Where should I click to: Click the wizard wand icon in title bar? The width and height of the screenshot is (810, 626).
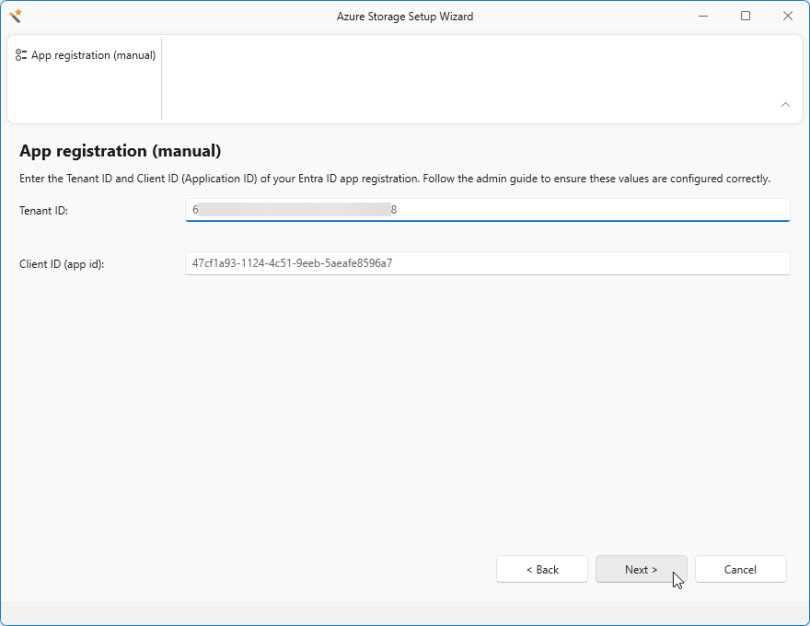(16, 16)
